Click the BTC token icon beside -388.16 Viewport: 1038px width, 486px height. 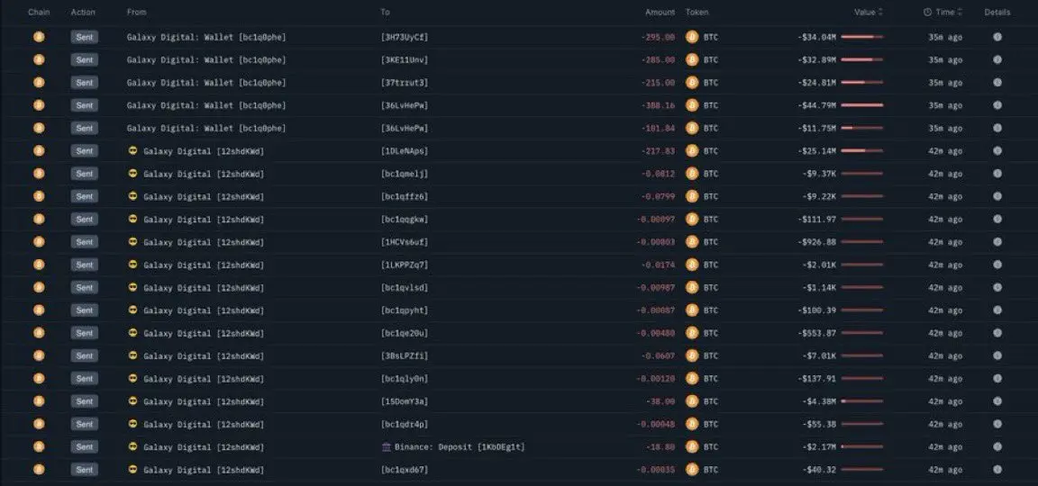point(692,105)
